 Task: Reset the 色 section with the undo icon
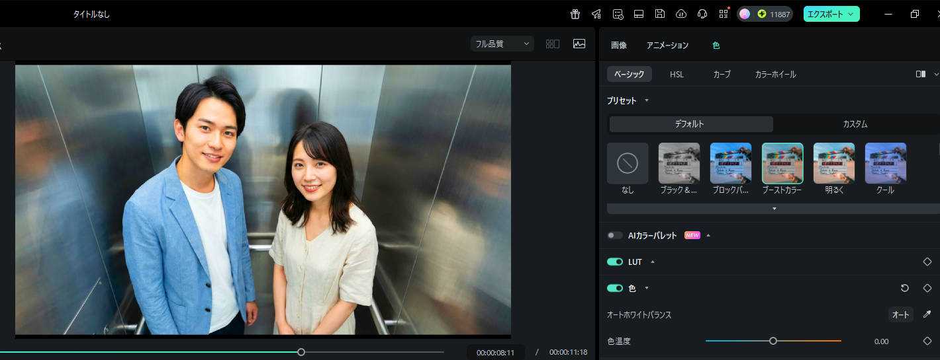point(905,288)
